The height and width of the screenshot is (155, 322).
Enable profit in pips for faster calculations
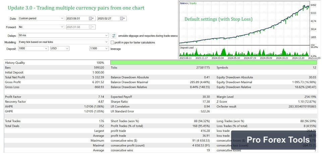112,43
